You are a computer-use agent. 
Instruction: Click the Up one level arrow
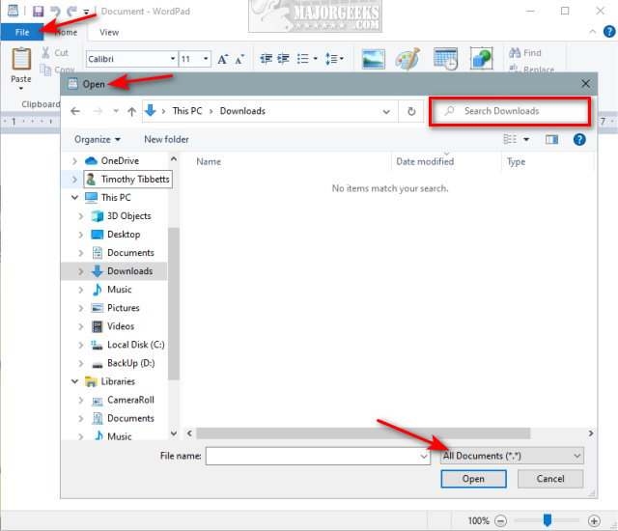tap(132, 111)
